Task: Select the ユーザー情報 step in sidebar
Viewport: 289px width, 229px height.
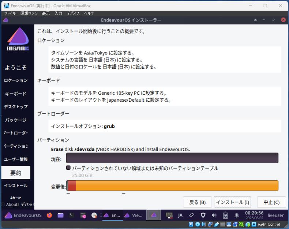Action: [x=16, y=159]
